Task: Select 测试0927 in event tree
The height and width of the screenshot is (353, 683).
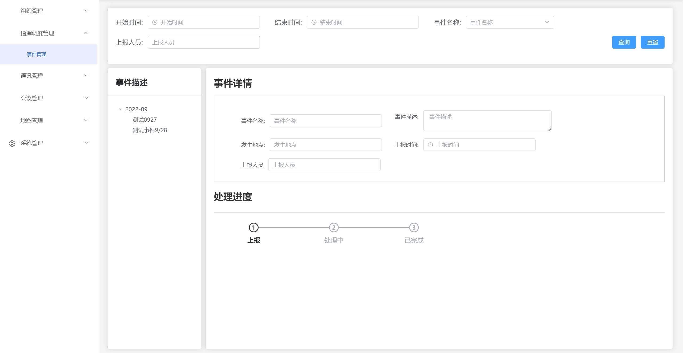Action: click(x=145, y=120)
